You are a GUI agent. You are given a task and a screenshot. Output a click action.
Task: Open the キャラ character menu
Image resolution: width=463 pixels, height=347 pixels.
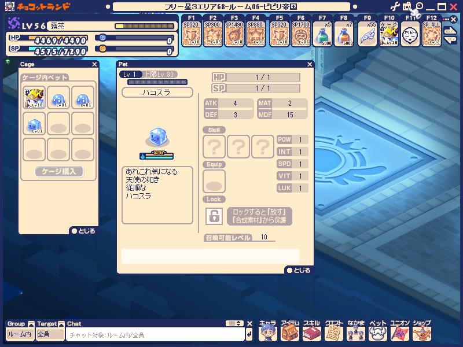(267, 330)
